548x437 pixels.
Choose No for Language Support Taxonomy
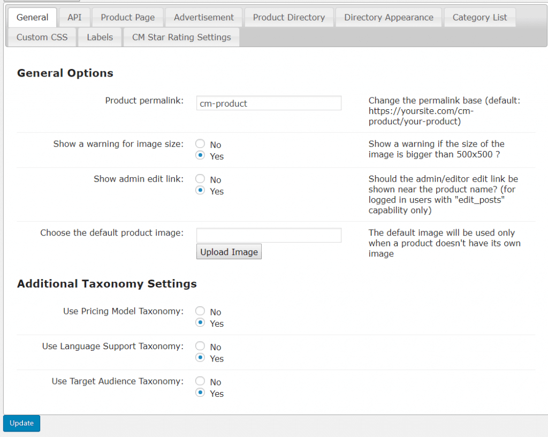(x=200, y=346)
